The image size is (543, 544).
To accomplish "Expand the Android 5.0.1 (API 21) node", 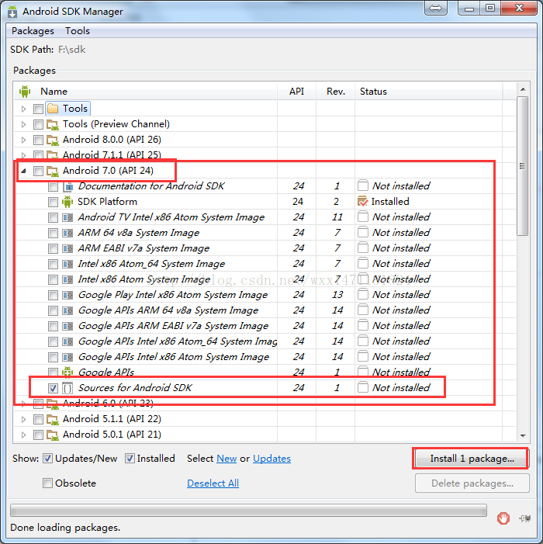I will point(23,435).
